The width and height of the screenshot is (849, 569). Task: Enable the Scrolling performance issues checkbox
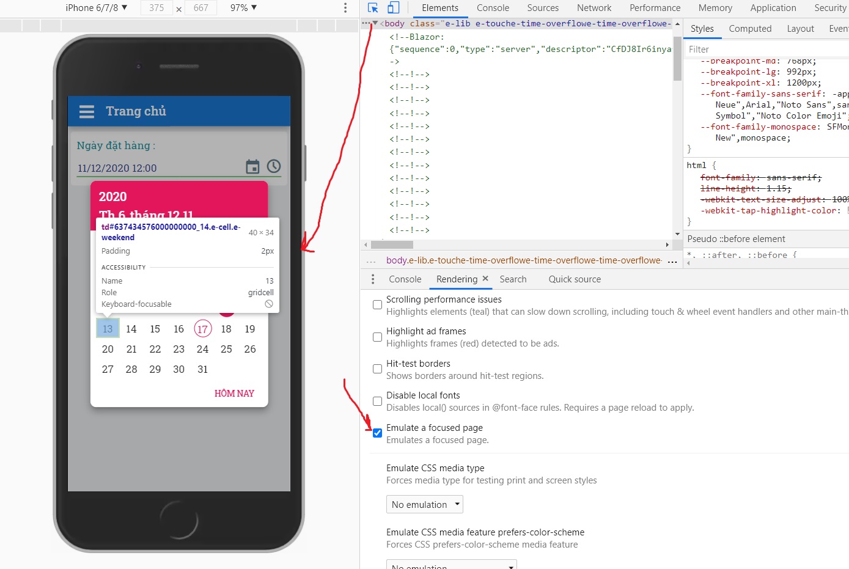pos(378,304)
